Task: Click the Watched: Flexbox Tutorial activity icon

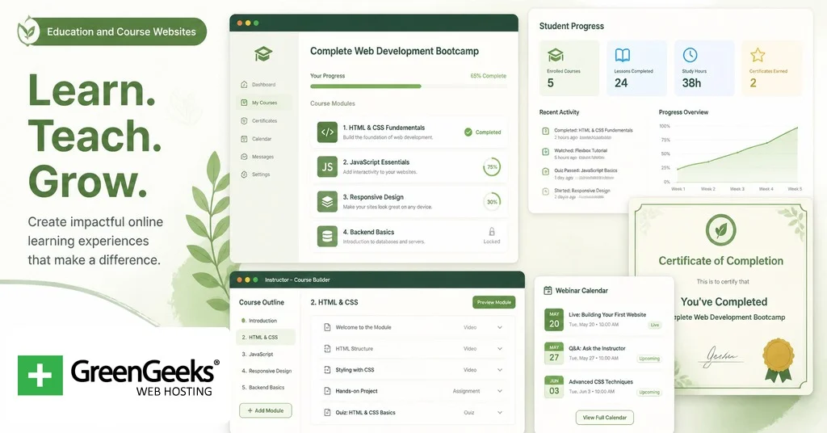Action: tap(545, 152)
